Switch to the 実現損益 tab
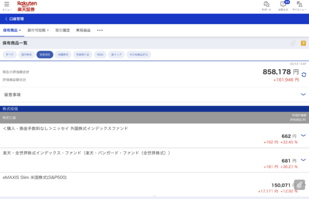The width and height of the screenshot is (309, 199). point(83,30)
